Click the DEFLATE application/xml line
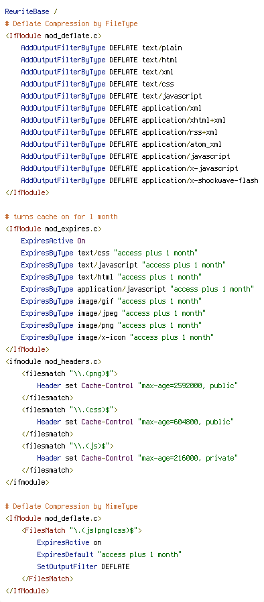 [x=111, y=108]
